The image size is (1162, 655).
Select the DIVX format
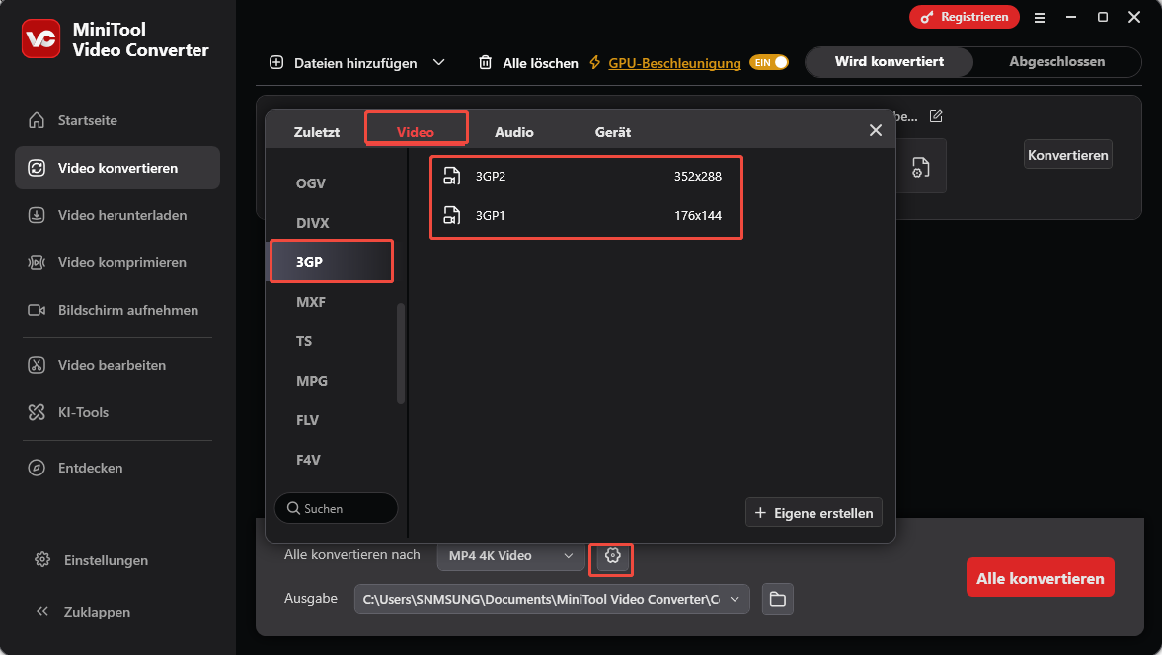tap(313, 223)
